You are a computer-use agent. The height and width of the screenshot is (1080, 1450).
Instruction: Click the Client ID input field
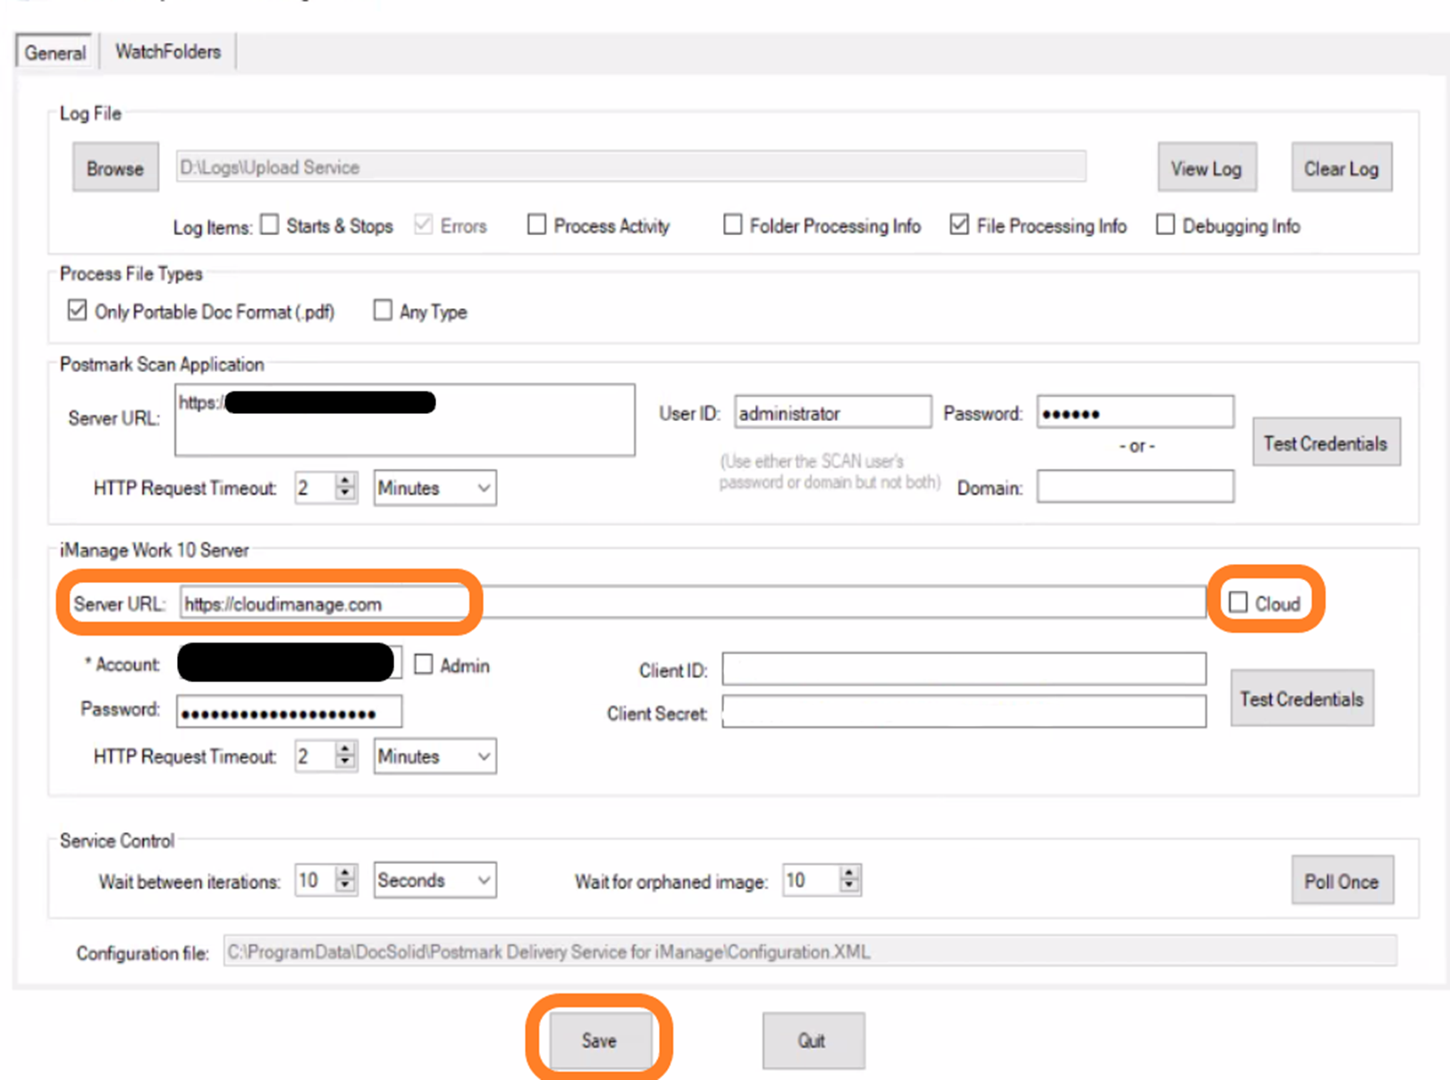click(x=964, y=669)
